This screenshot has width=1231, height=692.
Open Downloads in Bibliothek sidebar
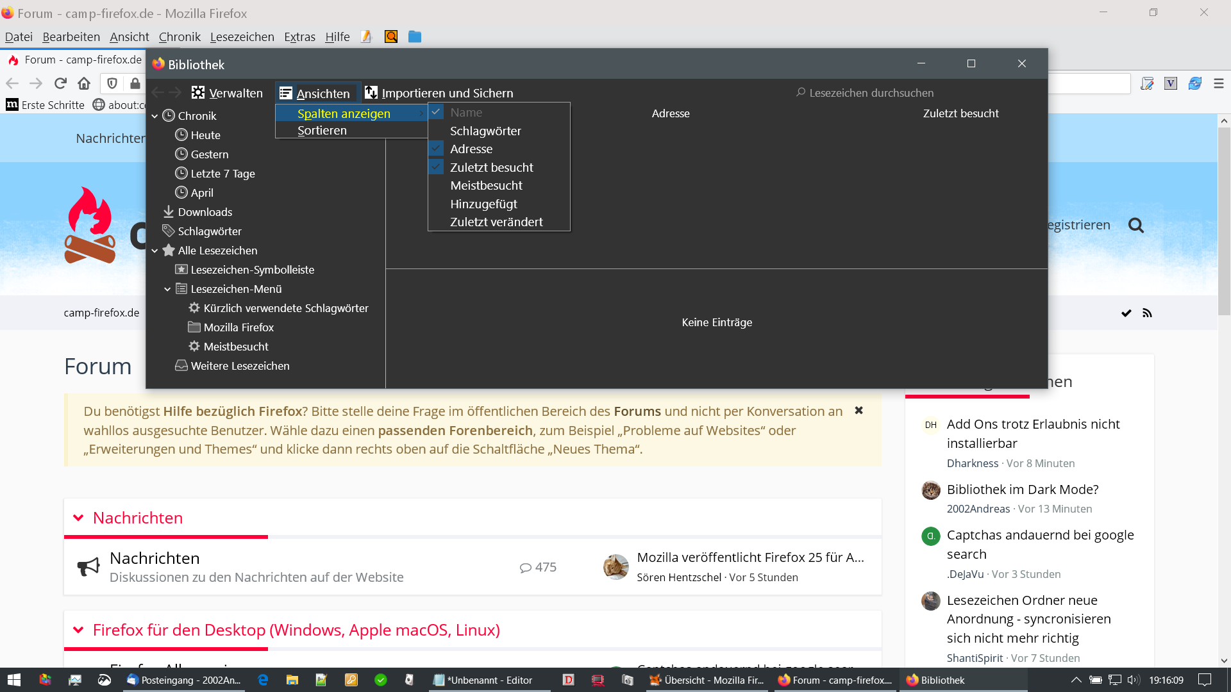(x=205, y=212)
